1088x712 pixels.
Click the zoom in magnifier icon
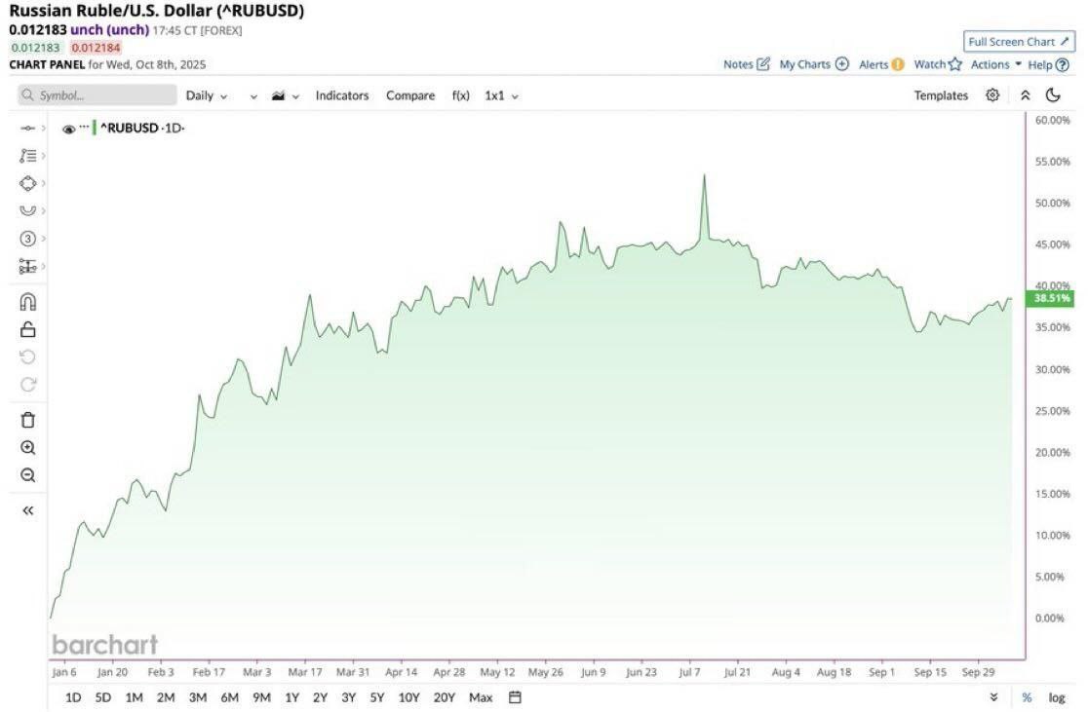[27, 448]
